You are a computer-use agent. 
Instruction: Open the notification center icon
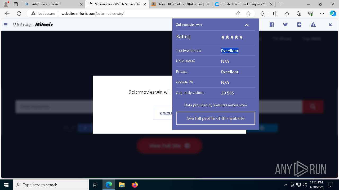(330, 185)
